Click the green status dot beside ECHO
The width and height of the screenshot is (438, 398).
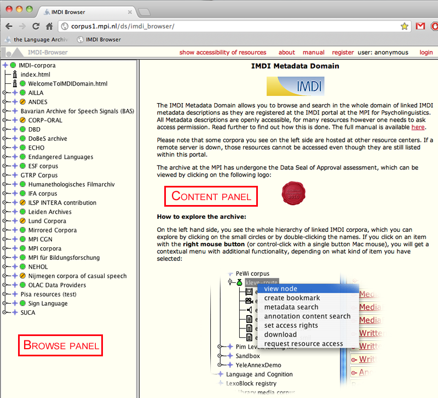click(22, 147)
